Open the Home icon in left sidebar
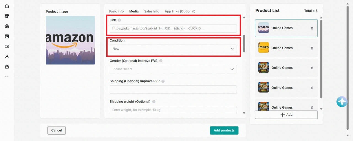353x141 pixels. [x=7, y=6]
